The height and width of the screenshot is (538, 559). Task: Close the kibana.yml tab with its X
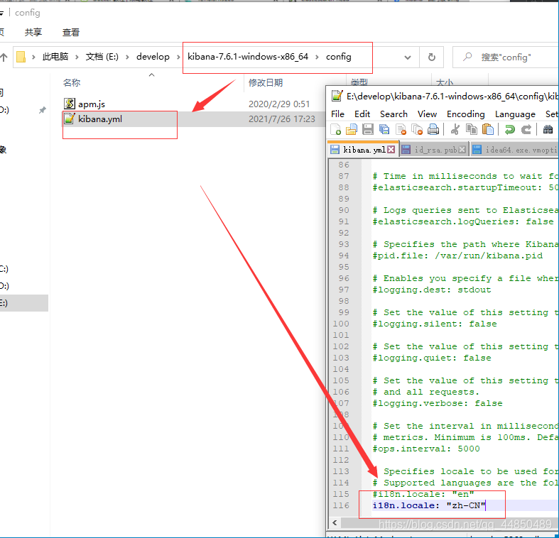point(391,150)
